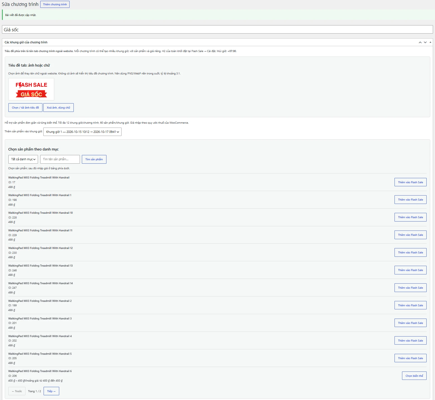Click the 'Thêm sản phẩm vào khung giờ:' label
435x400 pixels.
[23, 131]
